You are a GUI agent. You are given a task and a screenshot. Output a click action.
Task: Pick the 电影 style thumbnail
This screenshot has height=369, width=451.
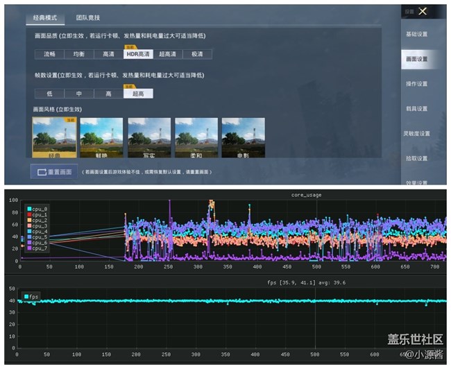click(243, 137)
